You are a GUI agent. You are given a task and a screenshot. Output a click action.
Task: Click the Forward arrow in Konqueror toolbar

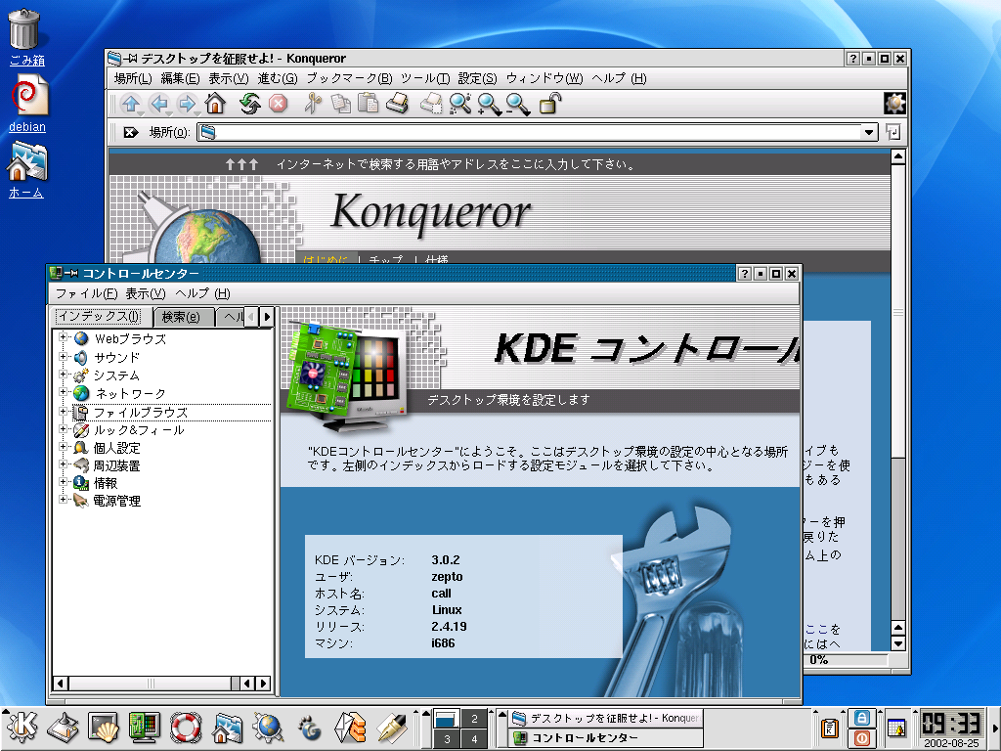tap(187, 104)
